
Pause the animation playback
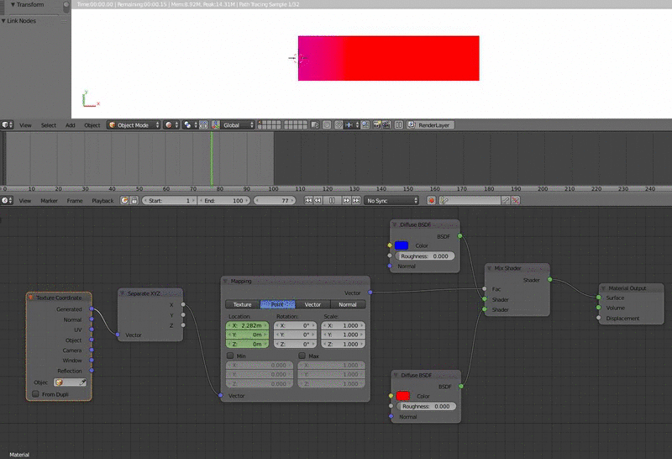point(332,200)
